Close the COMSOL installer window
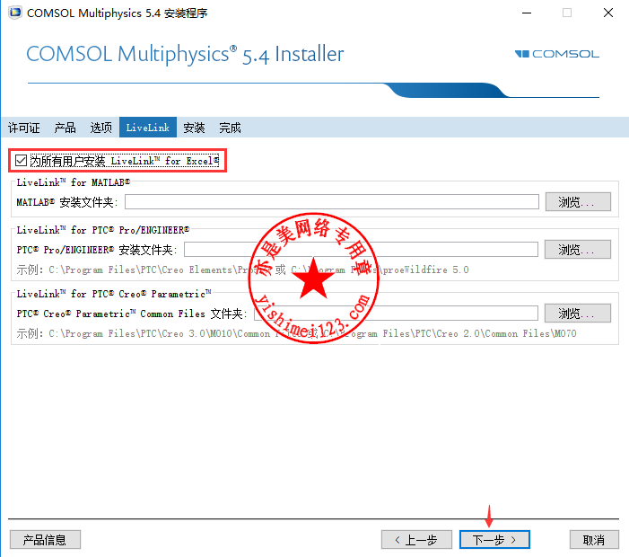This screenshot has width=629, height=557. (608, 13)
